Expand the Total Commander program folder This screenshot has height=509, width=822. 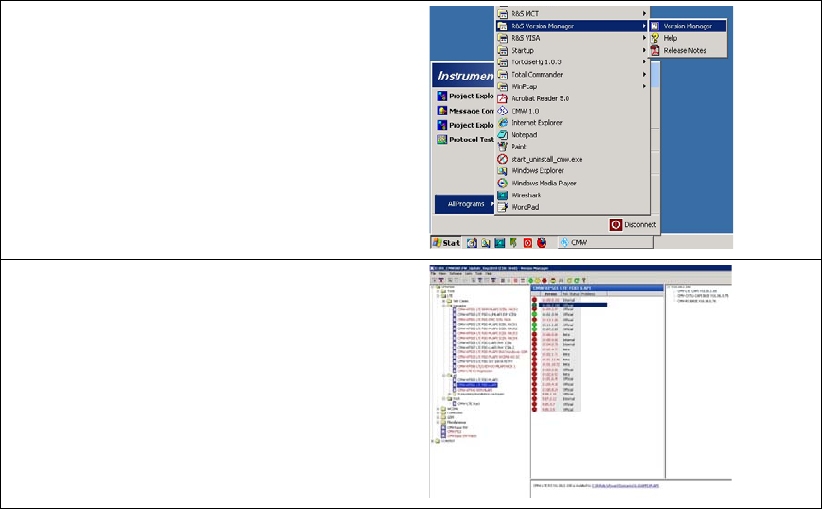(x=572, y=75)
